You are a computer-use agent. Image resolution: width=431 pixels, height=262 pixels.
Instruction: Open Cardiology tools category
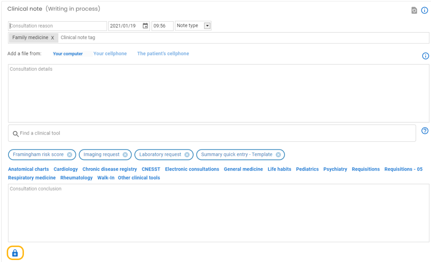pos(66,169)
